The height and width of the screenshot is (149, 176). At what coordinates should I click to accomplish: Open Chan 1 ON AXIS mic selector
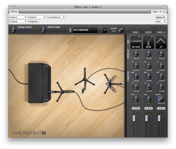(136, 42)
